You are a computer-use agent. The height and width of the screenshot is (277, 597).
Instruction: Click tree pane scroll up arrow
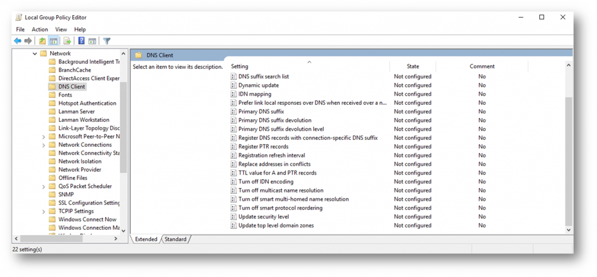[123, 54]
